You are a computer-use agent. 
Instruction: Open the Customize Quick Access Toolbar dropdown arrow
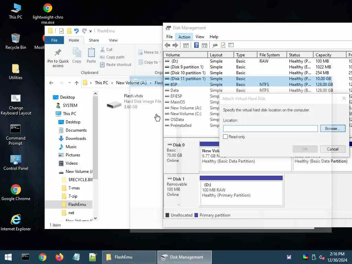point(90,31)
